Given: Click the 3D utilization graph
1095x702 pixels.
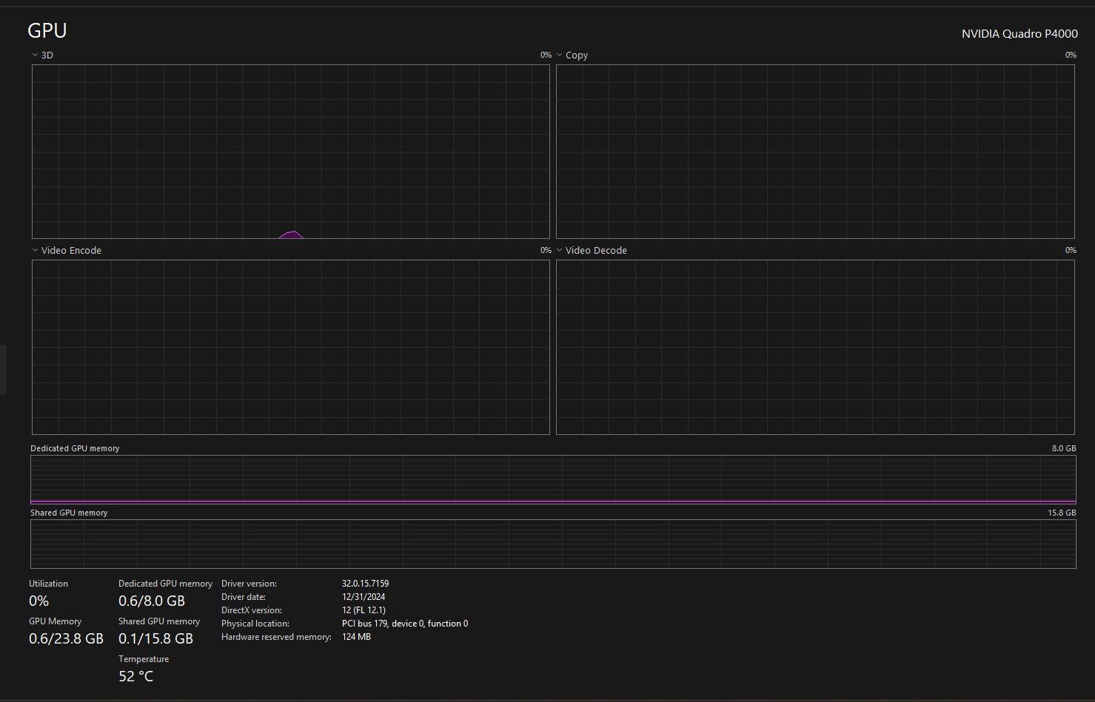Looking at the screenshot, I should [x=291, y=152].
